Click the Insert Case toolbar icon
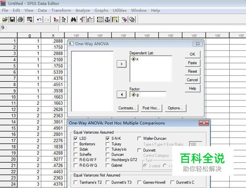Viewport: 246px width, 188px height. (x=83, y=20)
